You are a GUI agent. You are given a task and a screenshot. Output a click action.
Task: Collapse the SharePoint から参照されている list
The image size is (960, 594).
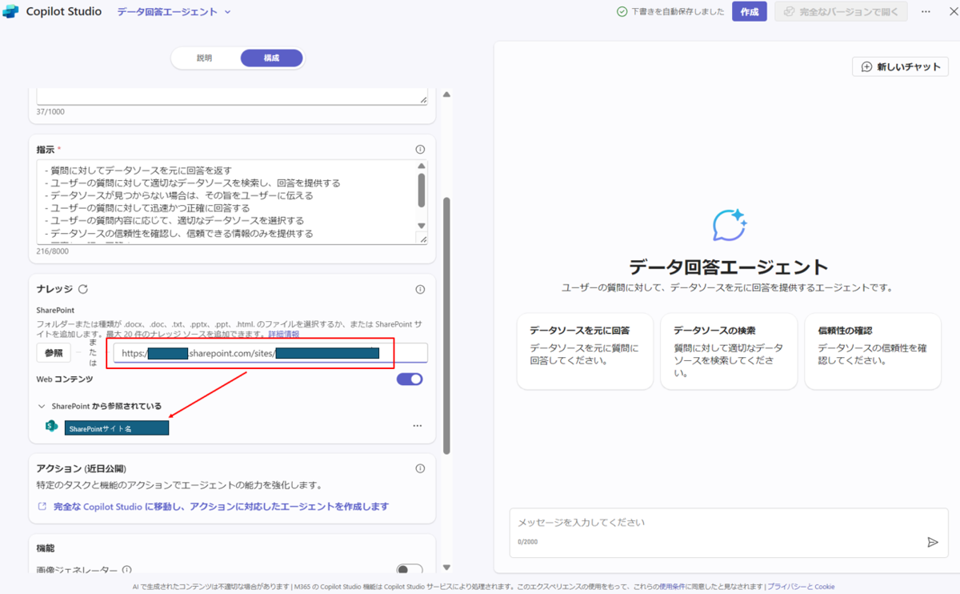click(x=42, y=406)
